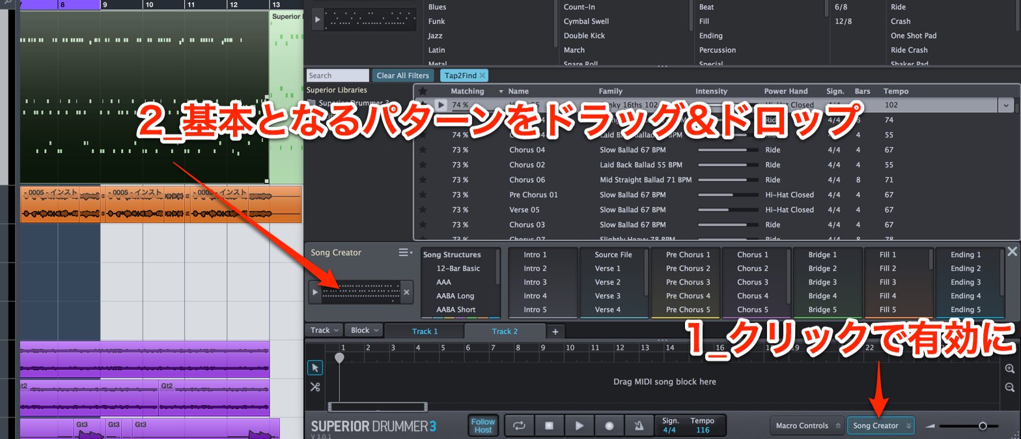Screen dimensions: 1021x439
Task: Select the 12-Bar Basic song structure
Action: point(458,268)
